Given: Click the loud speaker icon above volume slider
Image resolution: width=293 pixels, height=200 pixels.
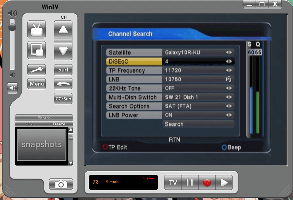Looking at the screenshot, I should (x=12, y=13).
